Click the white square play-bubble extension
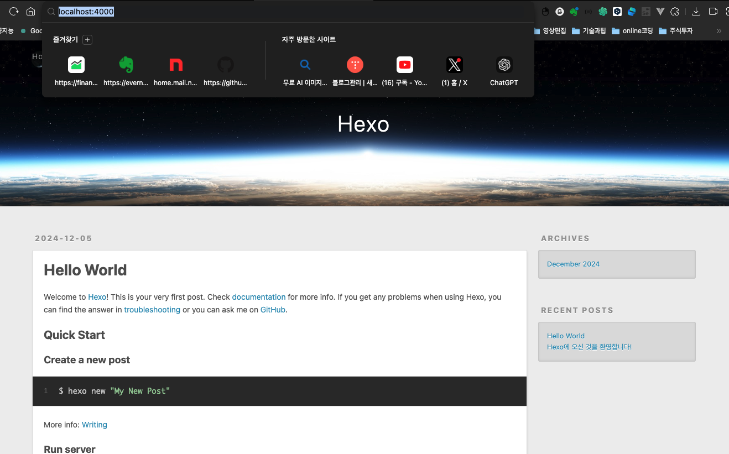 click(x=617, y=12)
